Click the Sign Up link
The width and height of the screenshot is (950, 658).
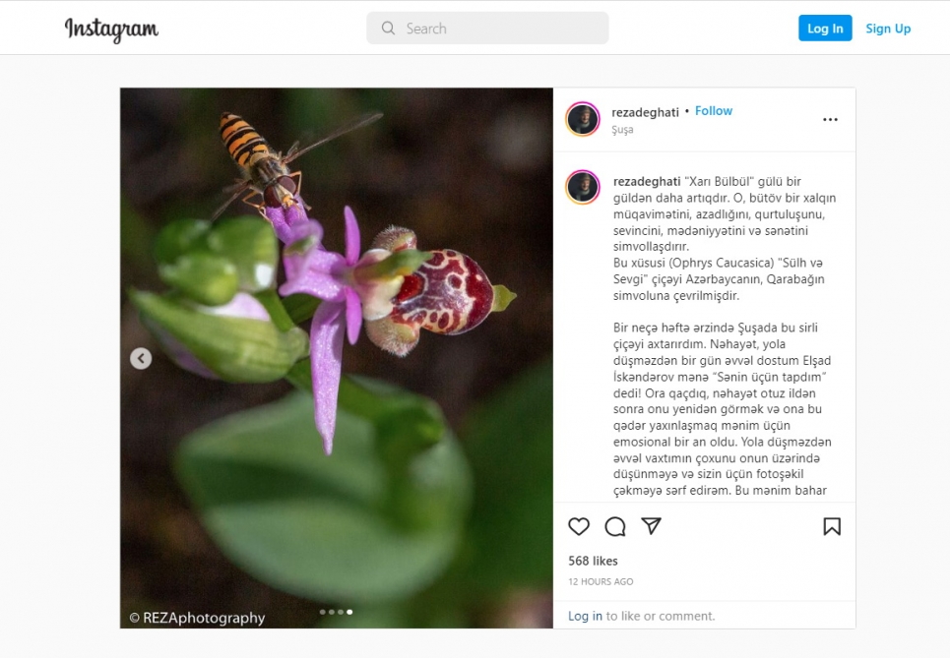pyautogui.click(x=888, y=29)
